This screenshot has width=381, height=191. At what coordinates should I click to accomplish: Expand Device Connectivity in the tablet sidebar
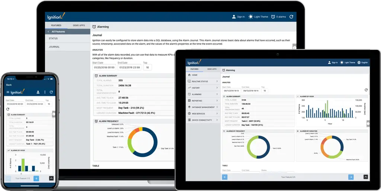[203, 120]
